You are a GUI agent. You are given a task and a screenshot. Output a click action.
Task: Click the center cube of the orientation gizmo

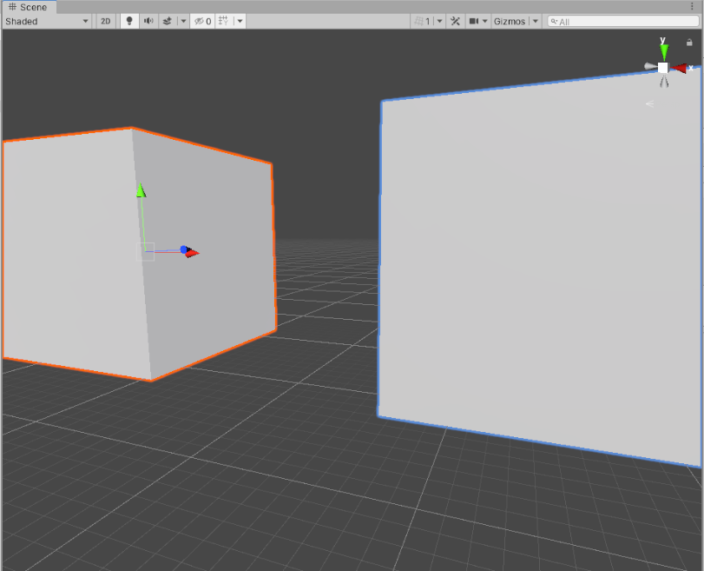pyautogui.click(x=663, y=68)
